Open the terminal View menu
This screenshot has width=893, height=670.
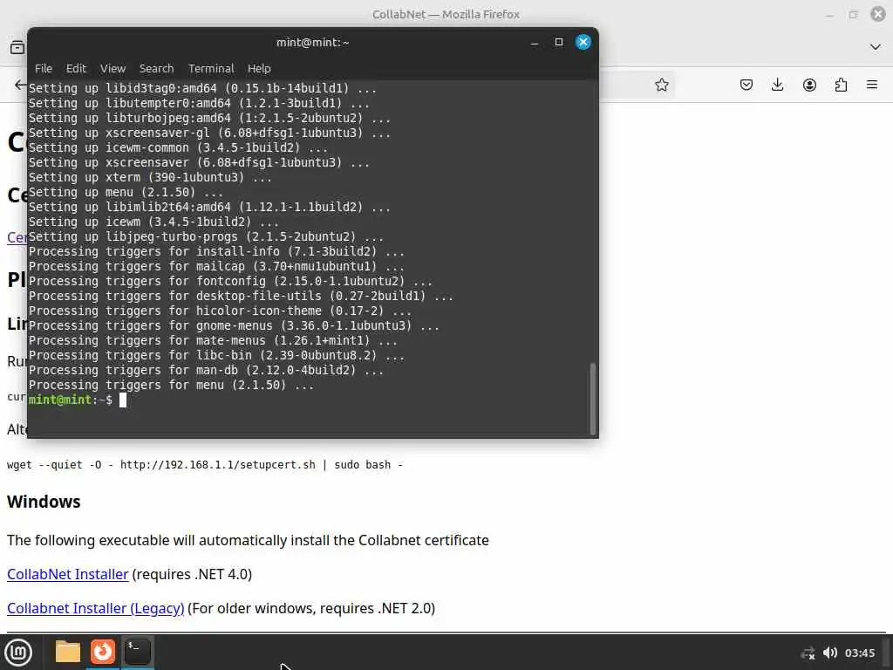[x=112, y=68]
